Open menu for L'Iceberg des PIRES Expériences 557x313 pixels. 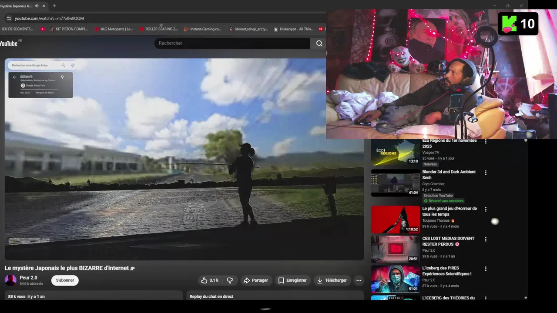tap(486, 269)
